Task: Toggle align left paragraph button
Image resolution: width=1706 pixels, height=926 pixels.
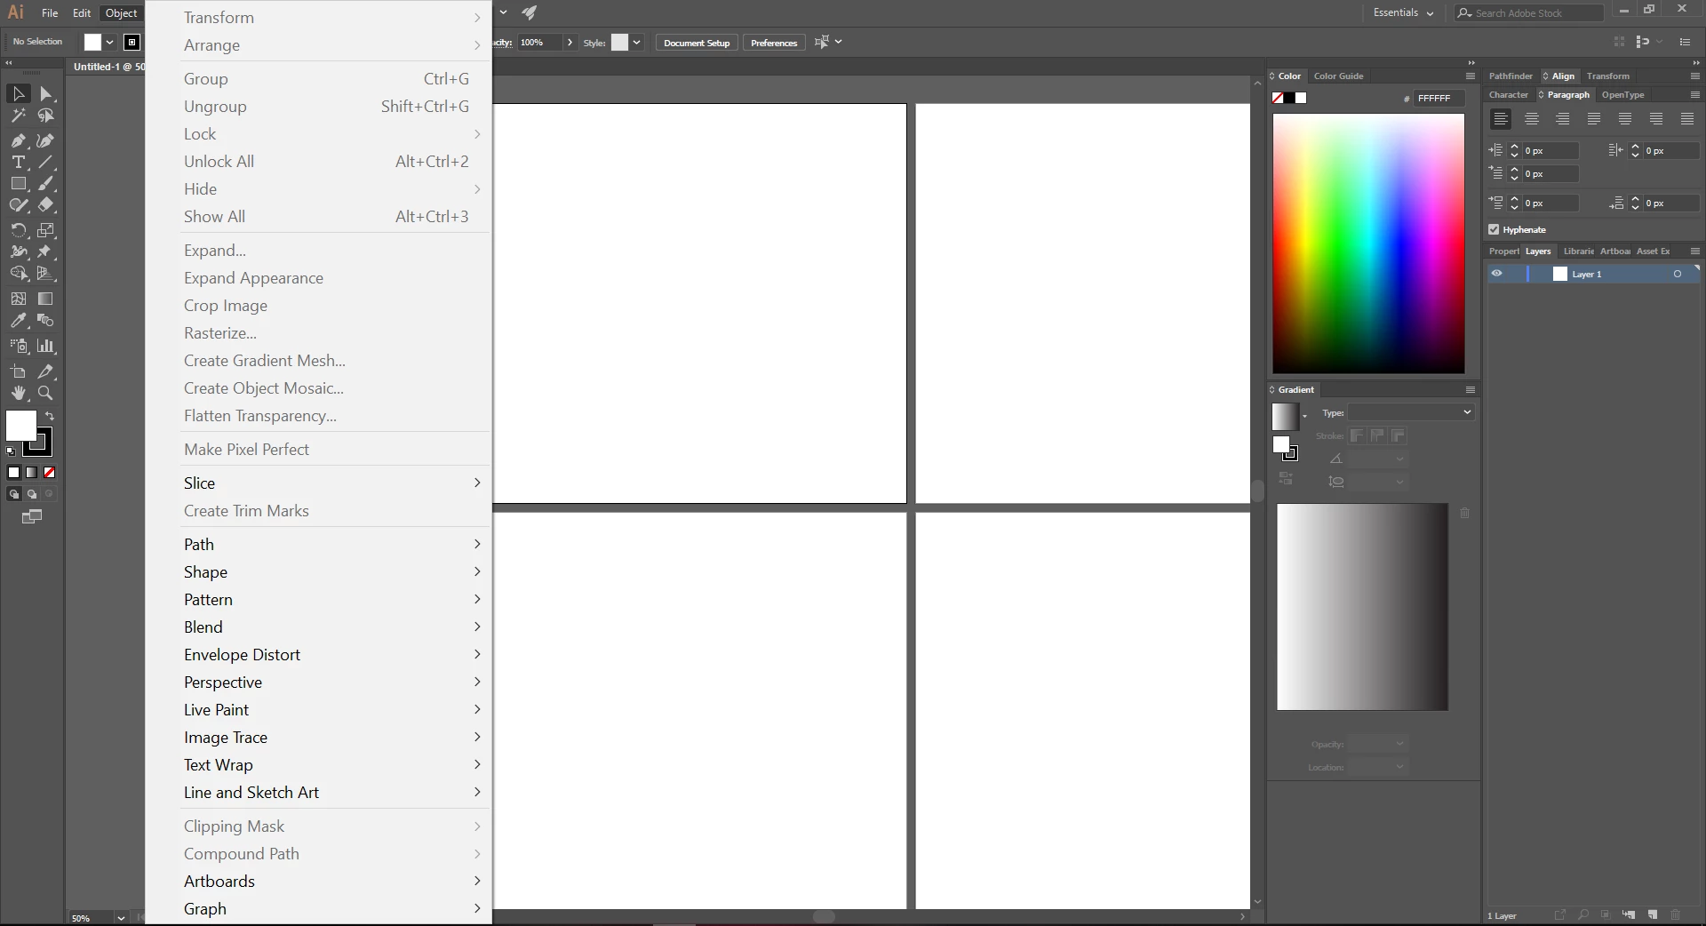Action: (x=1501, y=118)
